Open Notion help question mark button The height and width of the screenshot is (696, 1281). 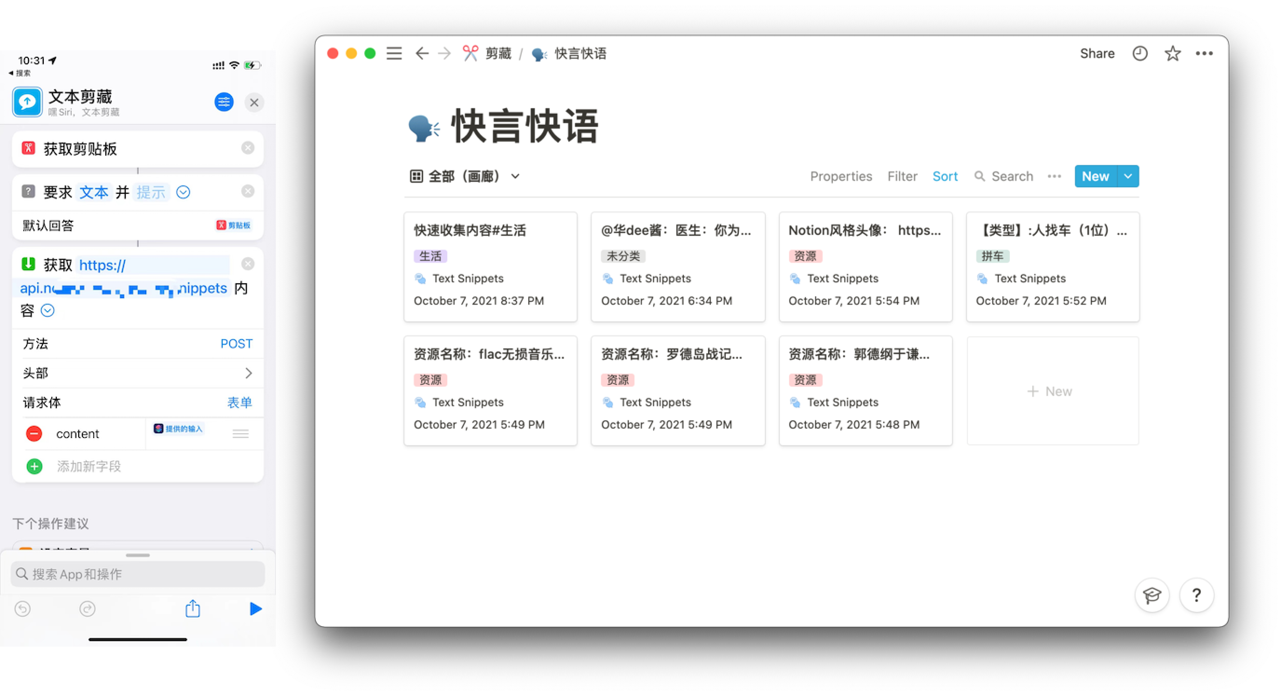tap(1197, 594)
